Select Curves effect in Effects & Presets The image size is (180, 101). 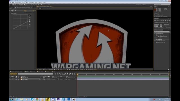point(159,39)
